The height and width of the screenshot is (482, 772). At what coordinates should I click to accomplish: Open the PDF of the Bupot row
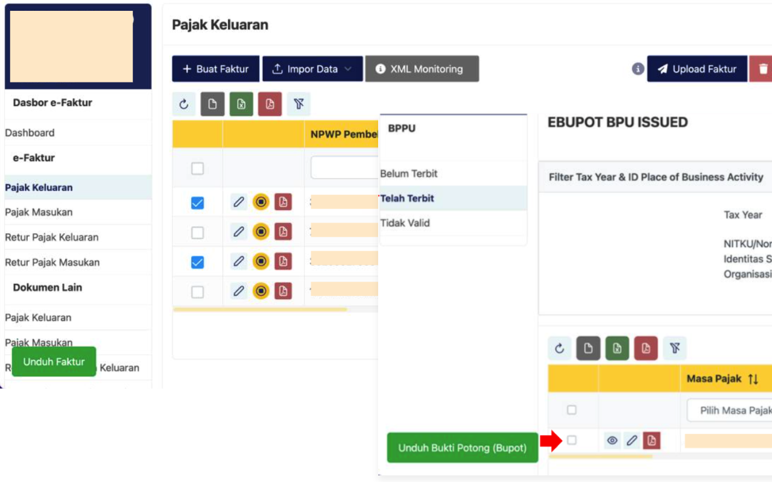click(x=651, y=440)
